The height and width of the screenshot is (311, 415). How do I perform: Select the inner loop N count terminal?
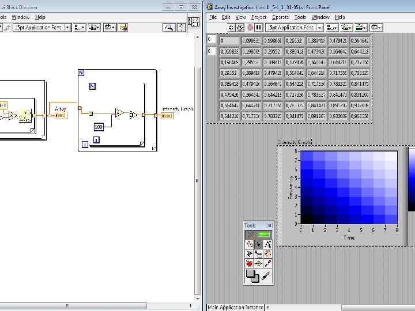[x=92, y=86]
